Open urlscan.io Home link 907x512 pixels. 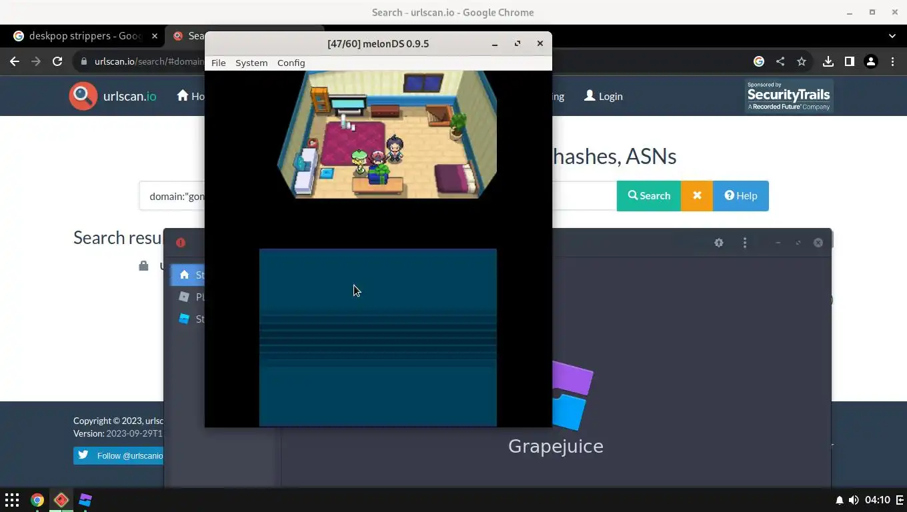(190, 96)
